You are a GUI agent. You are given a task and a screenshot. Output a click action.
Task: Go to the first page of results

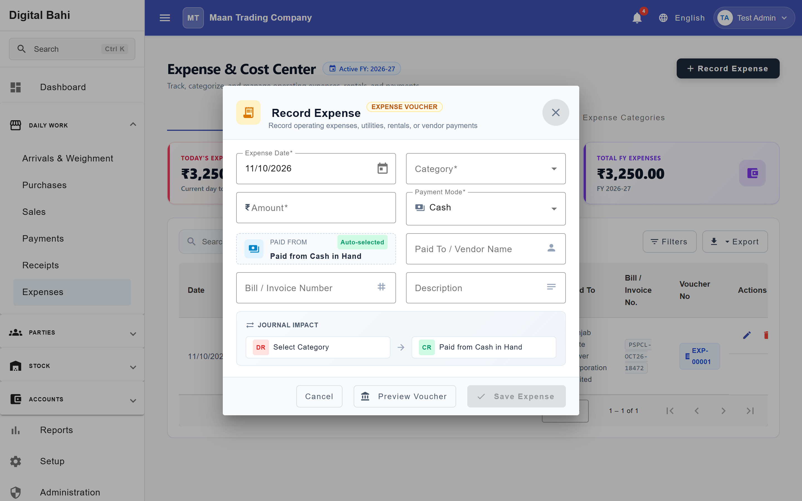[x=670, y=411]
